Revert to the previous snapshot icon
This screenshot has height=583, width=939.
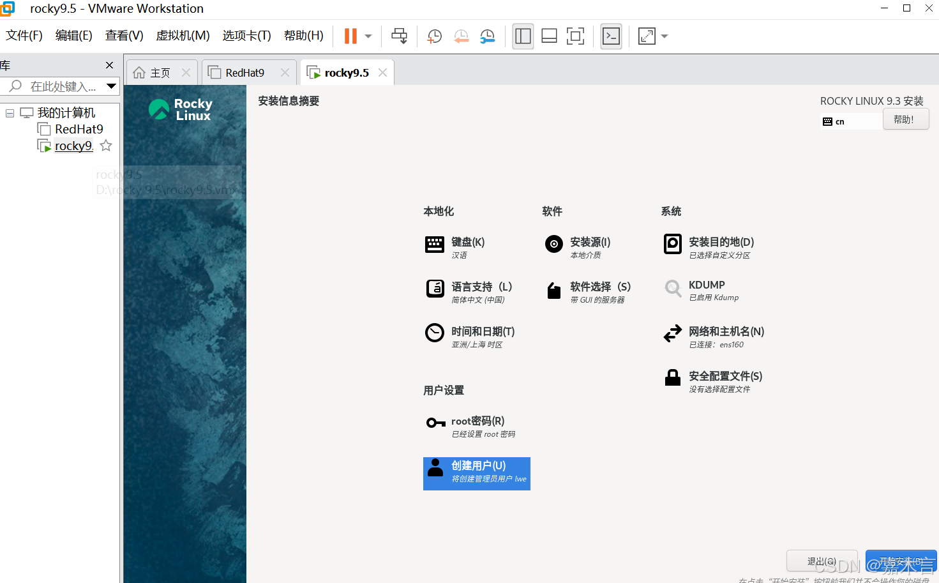pos(461,36)
